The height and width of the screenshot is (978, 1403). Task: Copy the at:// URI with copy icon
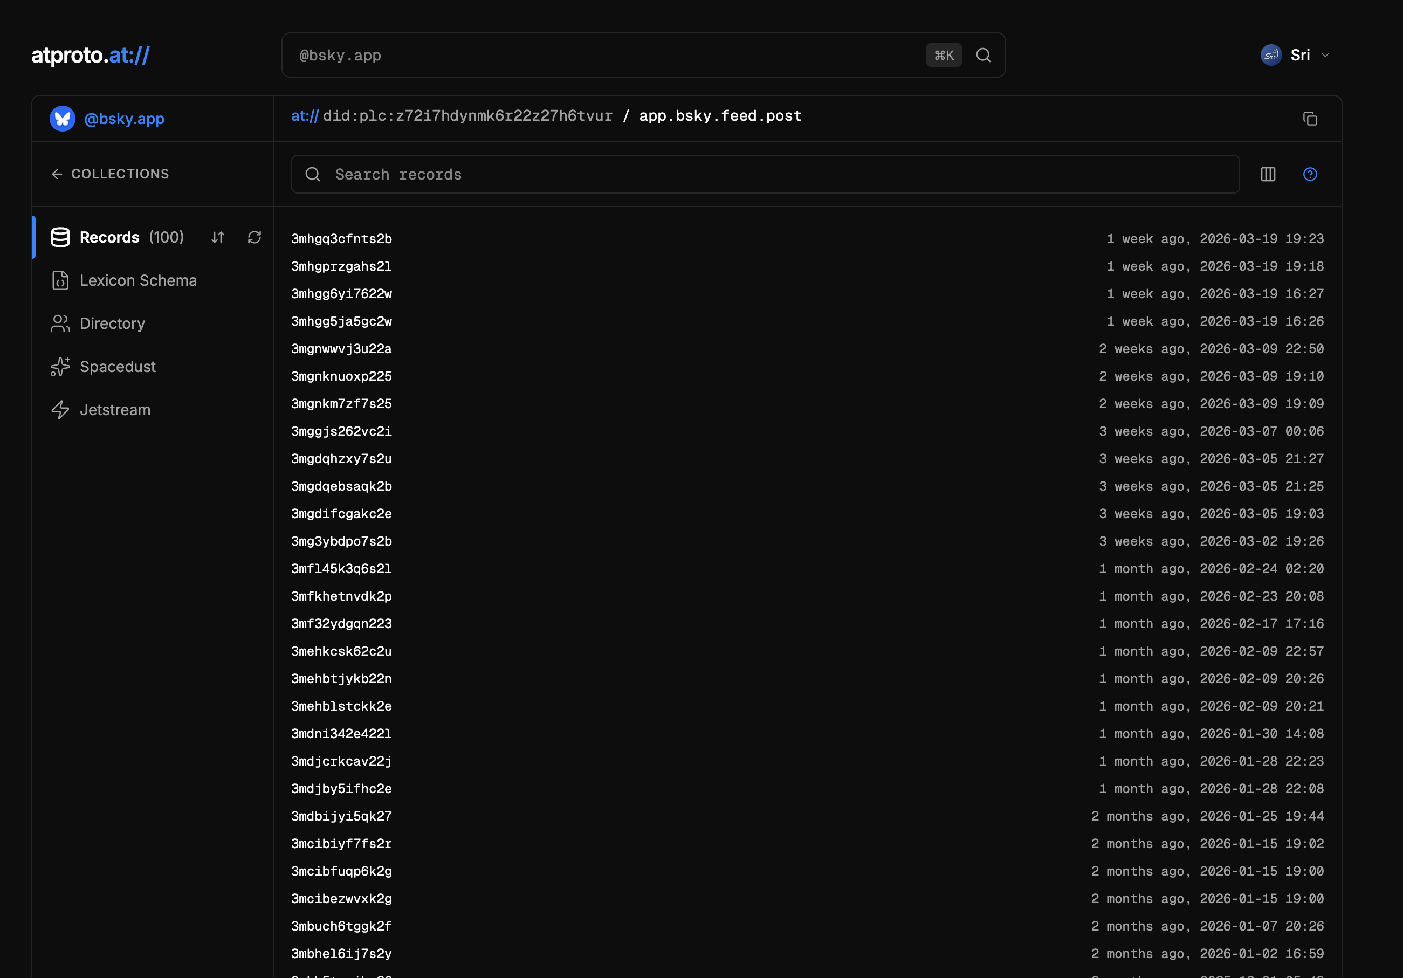pyautogui.click(x=1310, y=119)
